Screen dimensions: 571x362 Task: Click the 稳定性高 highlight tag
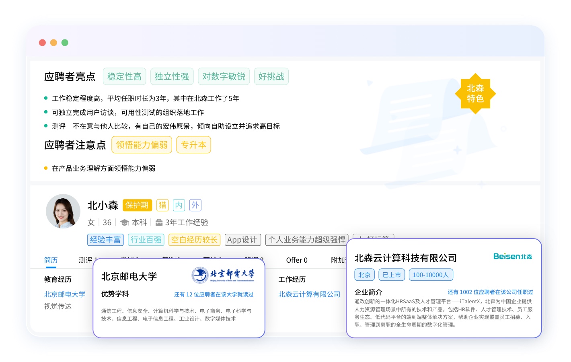point(124,76)
